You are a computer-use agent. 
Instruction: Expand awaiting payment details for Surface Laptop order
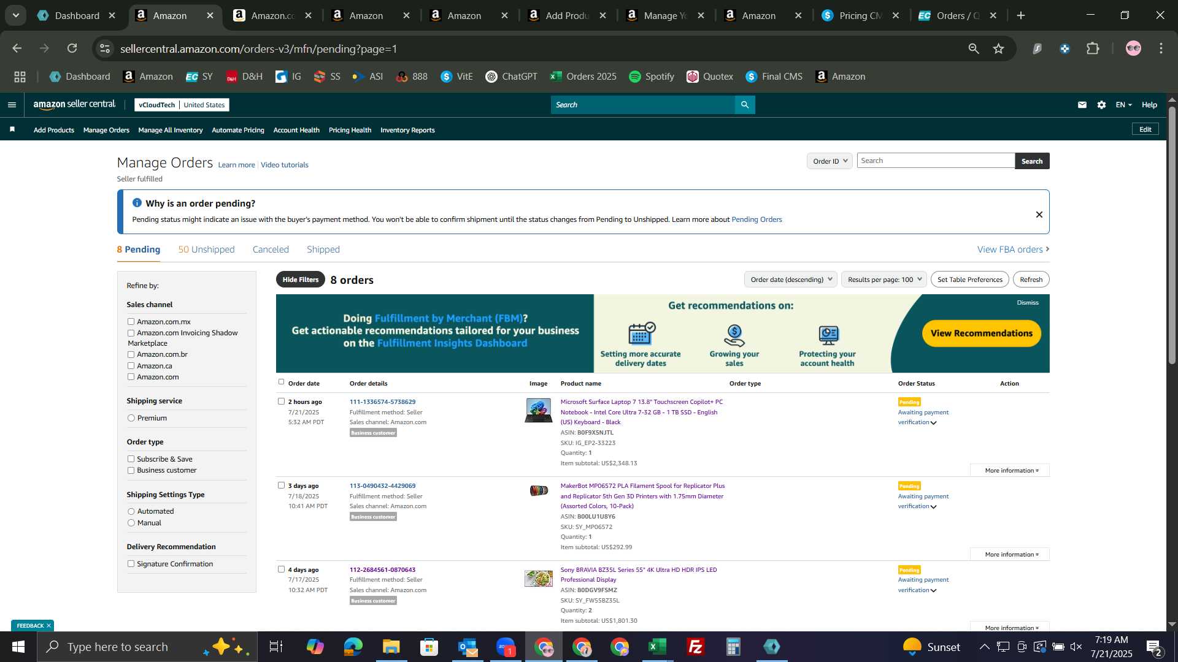click(x=933, y=423)
